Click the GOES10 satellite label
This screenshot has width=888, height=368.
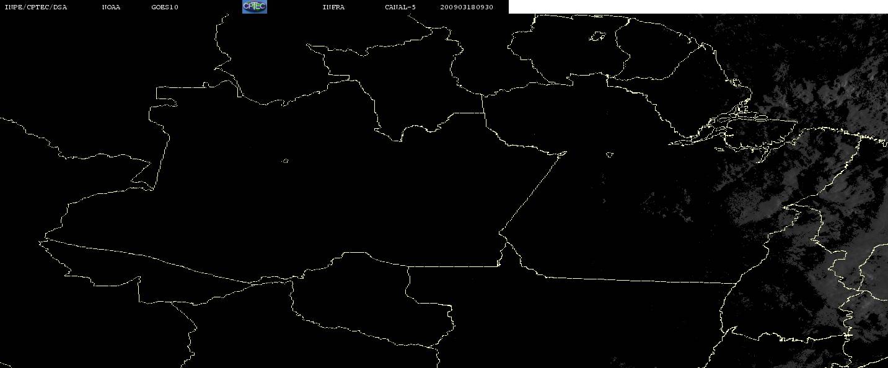164,7
